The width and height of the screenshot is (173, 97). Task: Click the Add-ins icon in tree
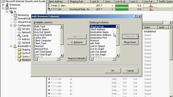point(19,39)
